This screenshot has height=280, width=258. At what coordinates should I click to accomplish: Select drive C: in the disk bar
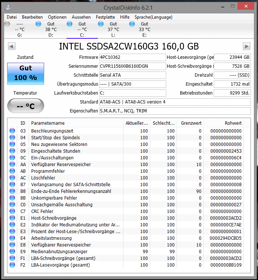click(82, 29)
